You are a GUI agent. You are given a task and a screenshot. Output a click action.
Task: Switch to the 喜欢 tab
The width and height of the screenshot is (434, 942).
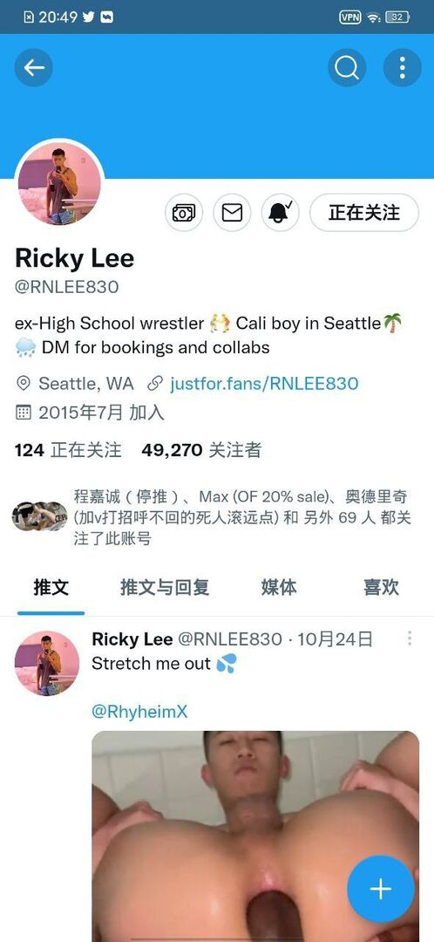381,587
